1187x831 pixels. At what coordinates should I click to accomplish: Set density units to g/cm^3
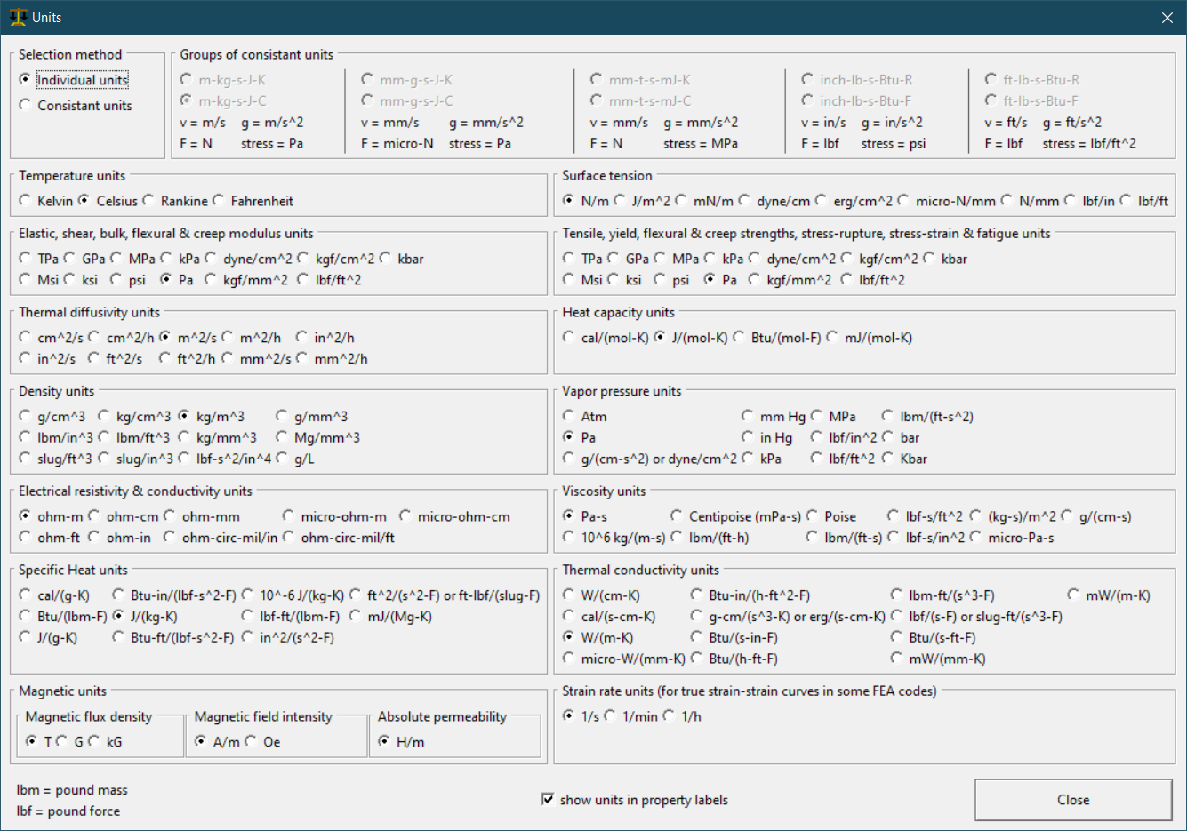pos(26,416)
